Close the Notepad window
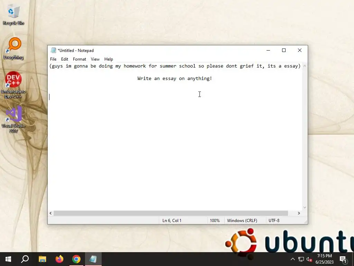The height and width of the screenshot is (266, 354). (x=300, y=50)
